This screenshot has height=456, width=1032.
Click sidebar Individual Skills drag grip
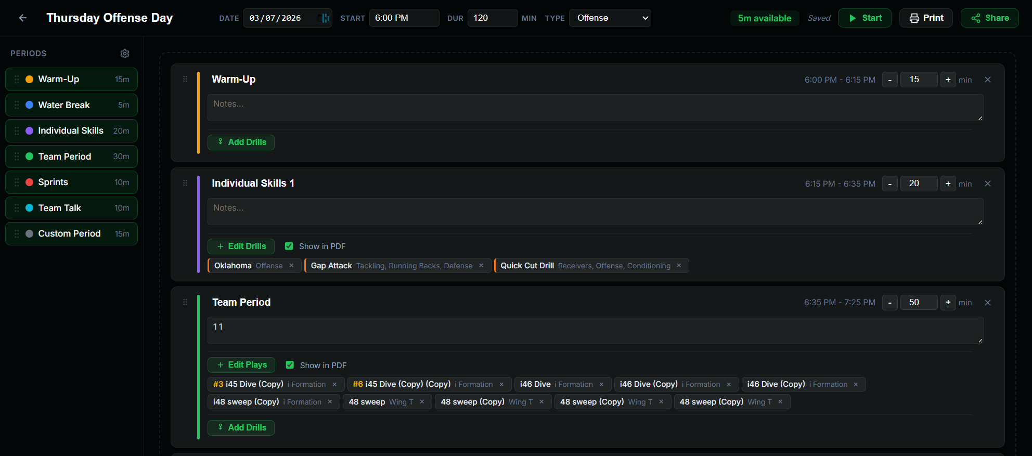tap(17, 131)
